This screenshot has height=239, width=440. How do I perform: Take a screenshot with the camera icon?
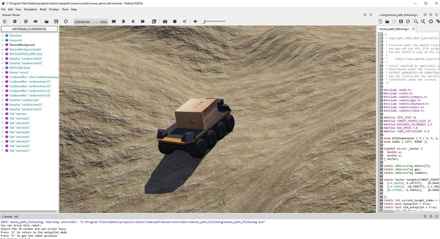[165, 22]
